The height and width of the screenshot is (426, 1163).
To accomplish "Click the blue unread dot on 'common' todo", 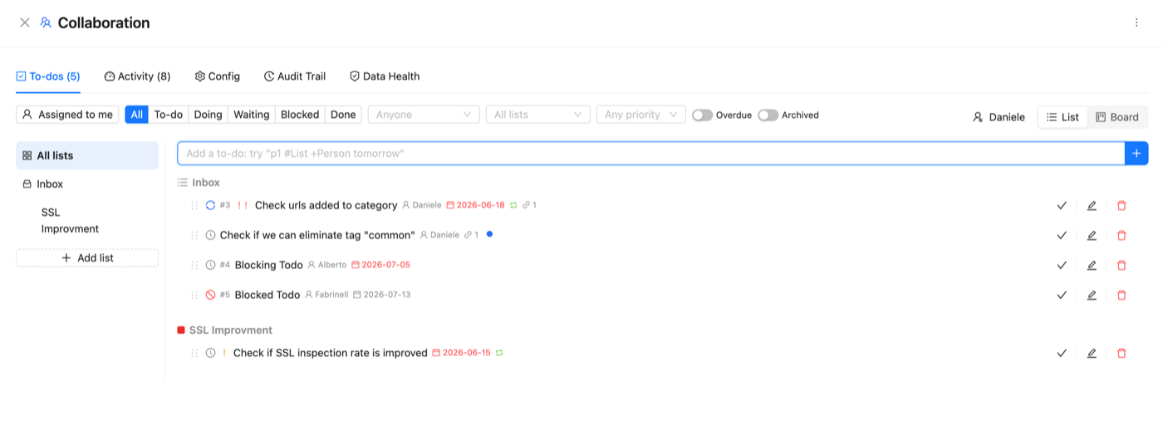I will tap(489, 234).
